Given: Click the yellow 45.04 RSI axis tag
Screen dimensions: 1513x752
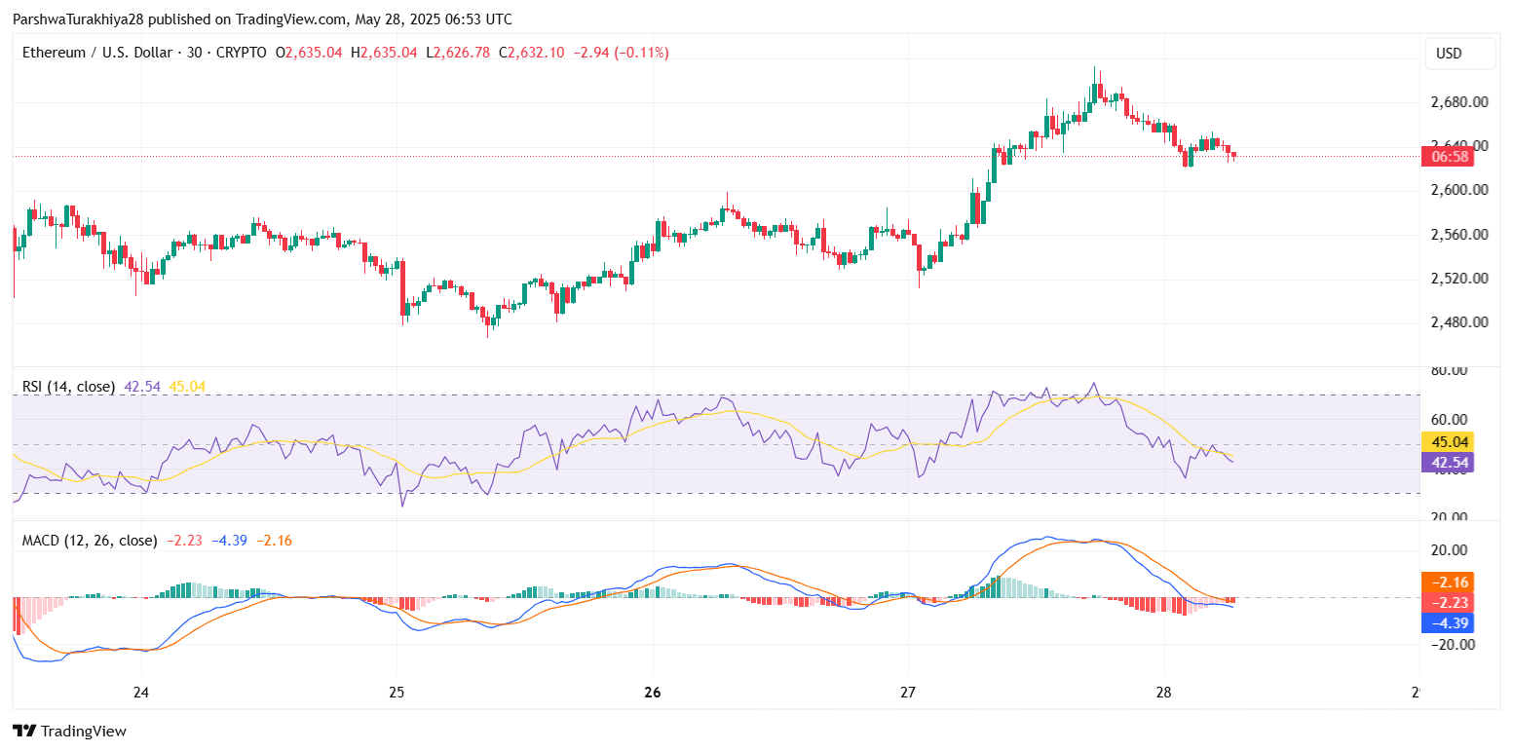Looking at the screenshot, I should pos(1447,442).
